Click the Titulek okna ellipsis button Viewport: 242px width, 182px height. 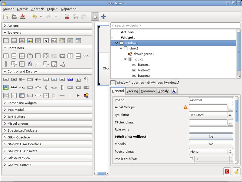[x=231, y=123]
